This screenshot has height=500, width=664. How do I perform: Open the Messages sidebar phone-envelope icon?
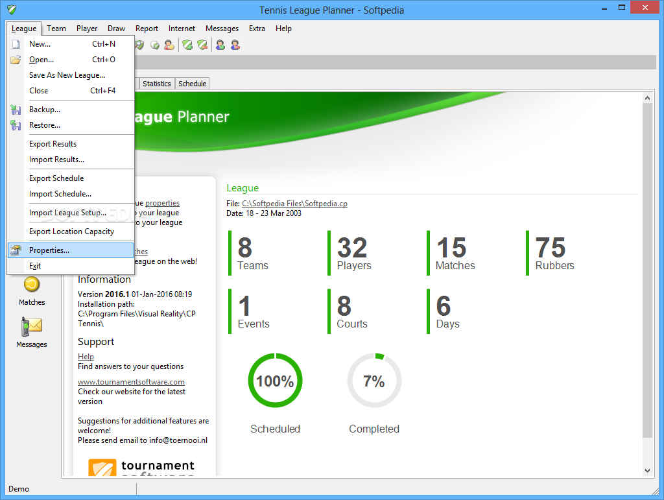point(32,326)
